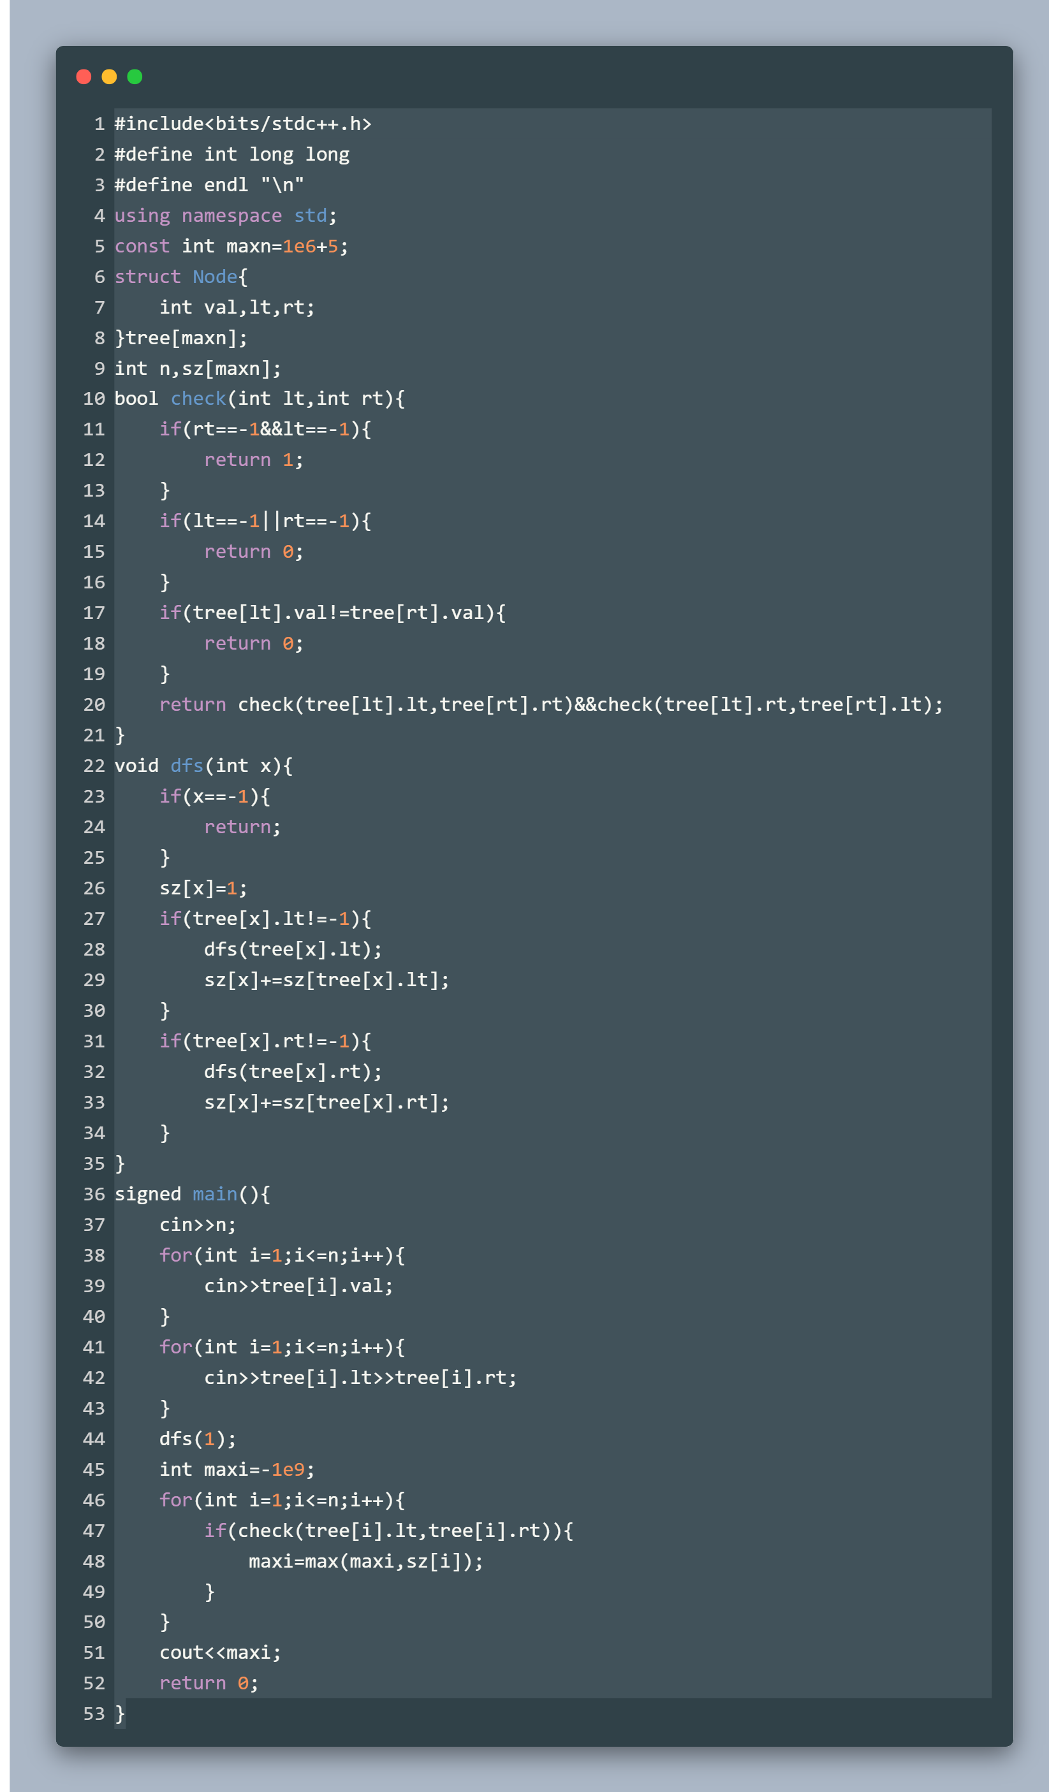
Task: Click the "signed main(){" line
Action: pos(193,1193)
